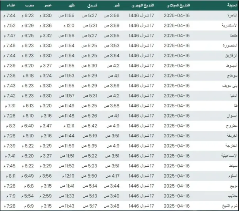Select the أسوان Maghrib time 6:10
Viewport: 239px width, 211px height.
tap(28, 116)
